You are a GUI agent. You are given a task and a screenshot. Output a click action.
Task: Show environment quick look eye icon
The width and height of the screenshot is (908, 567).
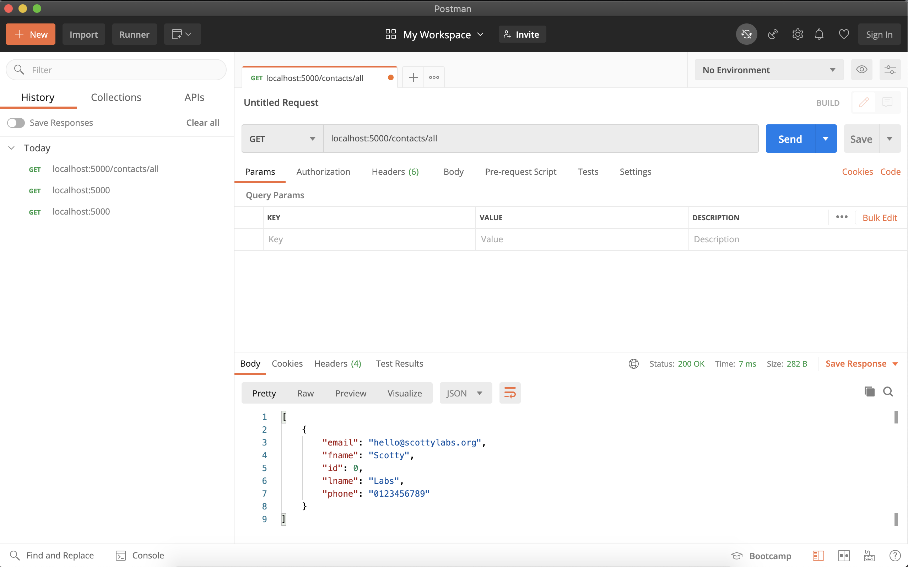tap(861, 70)
